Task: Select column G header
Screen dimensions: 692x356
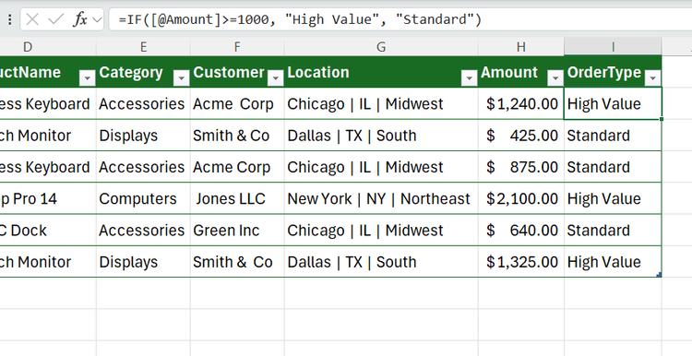Action: pos(381,47)
